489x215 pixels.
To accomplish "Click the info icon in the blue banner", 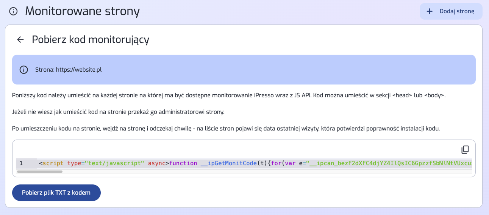I will (24, 70).
